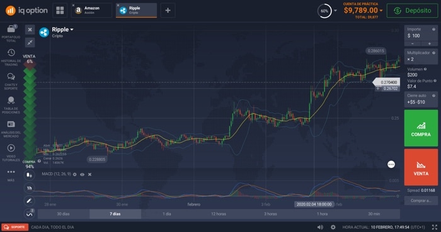Open the 1h candle interval selector
Screen dimensions: 441x232
[x=29, y=188]
